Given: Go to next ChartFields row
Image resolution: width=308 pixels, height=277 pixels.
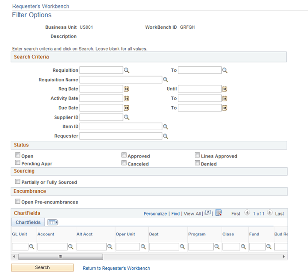Looking at the screenshot, I should tap(269, 213).
